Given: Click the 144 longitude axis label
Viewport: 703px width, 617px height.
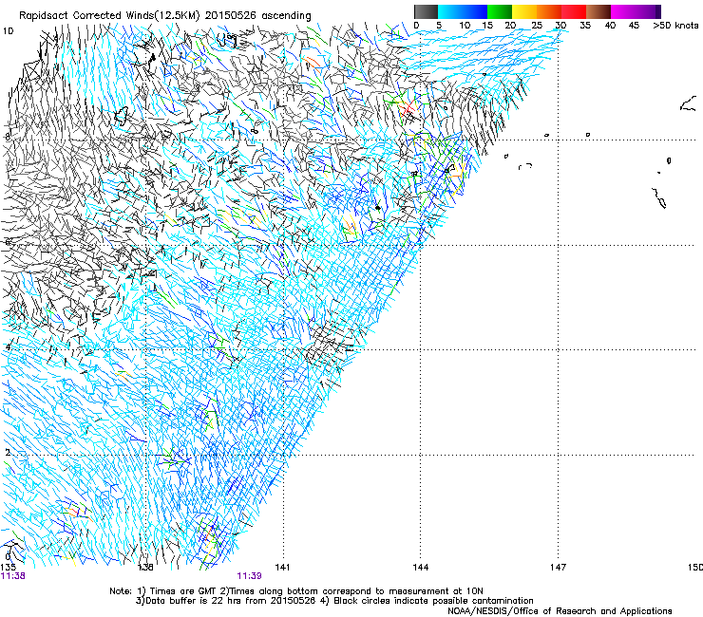Looking at the screenshot, I should (x=421, y=568).
